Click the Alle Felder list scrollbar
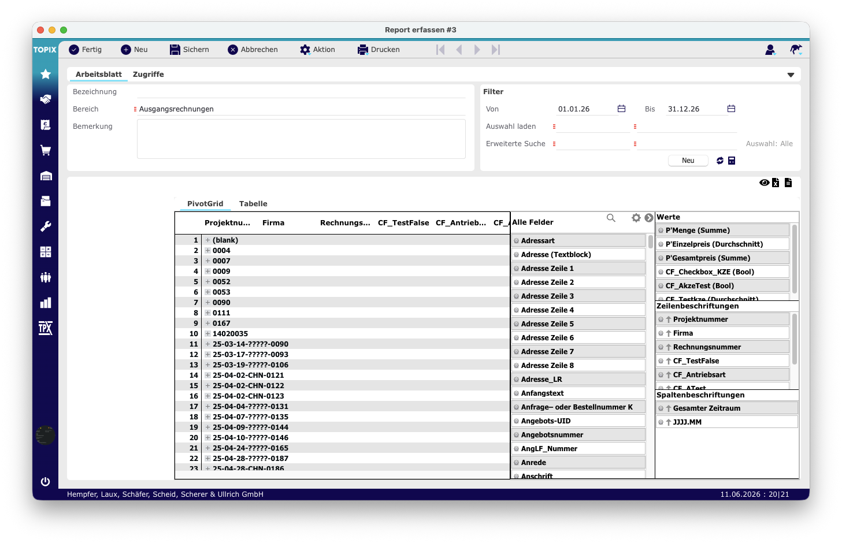Viewport: 842px width, 543px height. point(651,241)
